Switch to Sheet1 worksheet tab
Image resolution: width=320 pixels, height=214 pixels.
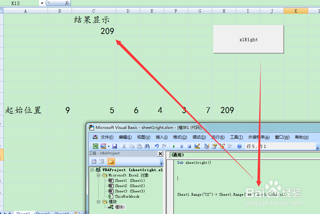pos(23,213)
